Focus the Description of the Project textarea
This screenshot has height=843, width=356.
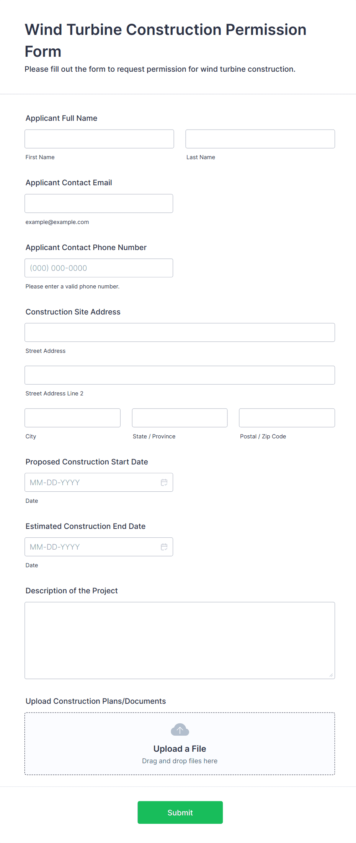[x=180, y=640]
